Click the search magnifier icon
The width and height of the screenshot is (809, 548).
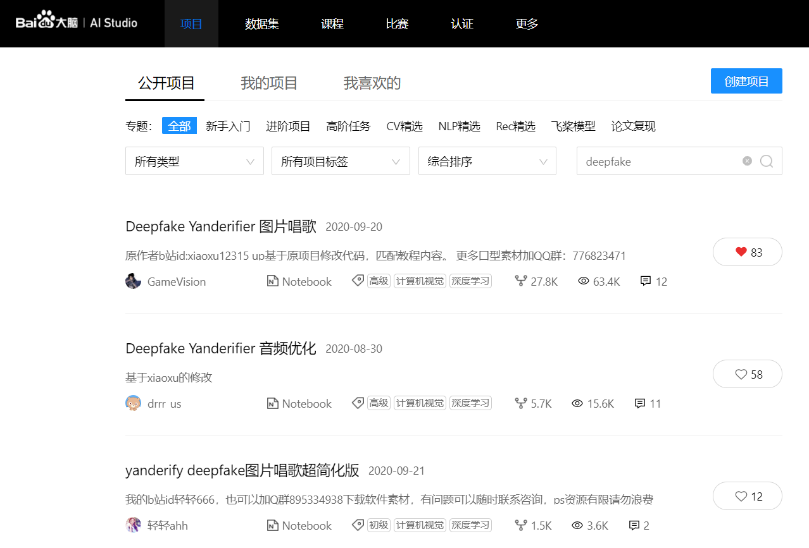click(767, 161)
